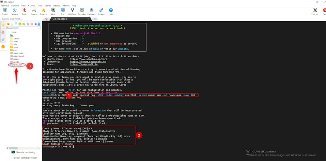Click the letter A icon in SFTP toolbar

pos(36,24)
